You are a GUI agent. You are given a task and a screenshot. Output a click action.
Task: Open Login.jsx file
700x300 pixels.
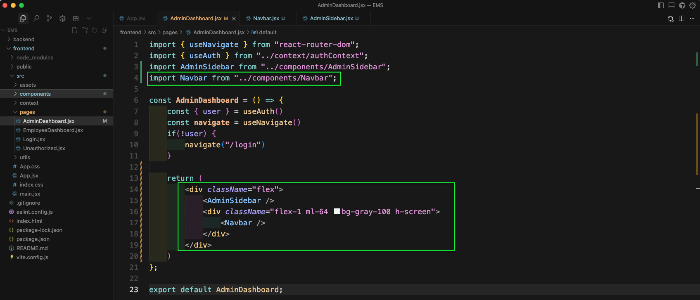point(34,139)
